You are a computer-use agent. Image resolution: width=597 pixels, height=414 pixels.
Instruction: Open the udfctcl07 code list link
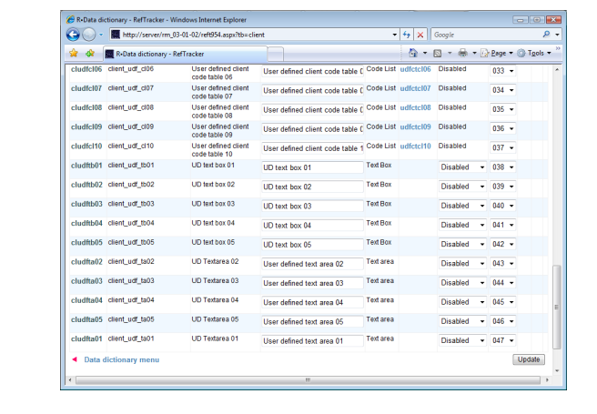415,88
